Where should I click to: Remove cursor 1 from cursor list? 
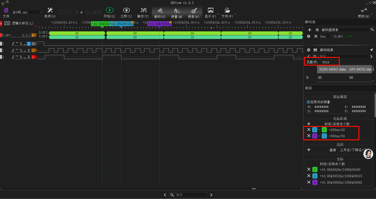coord(309,169)
